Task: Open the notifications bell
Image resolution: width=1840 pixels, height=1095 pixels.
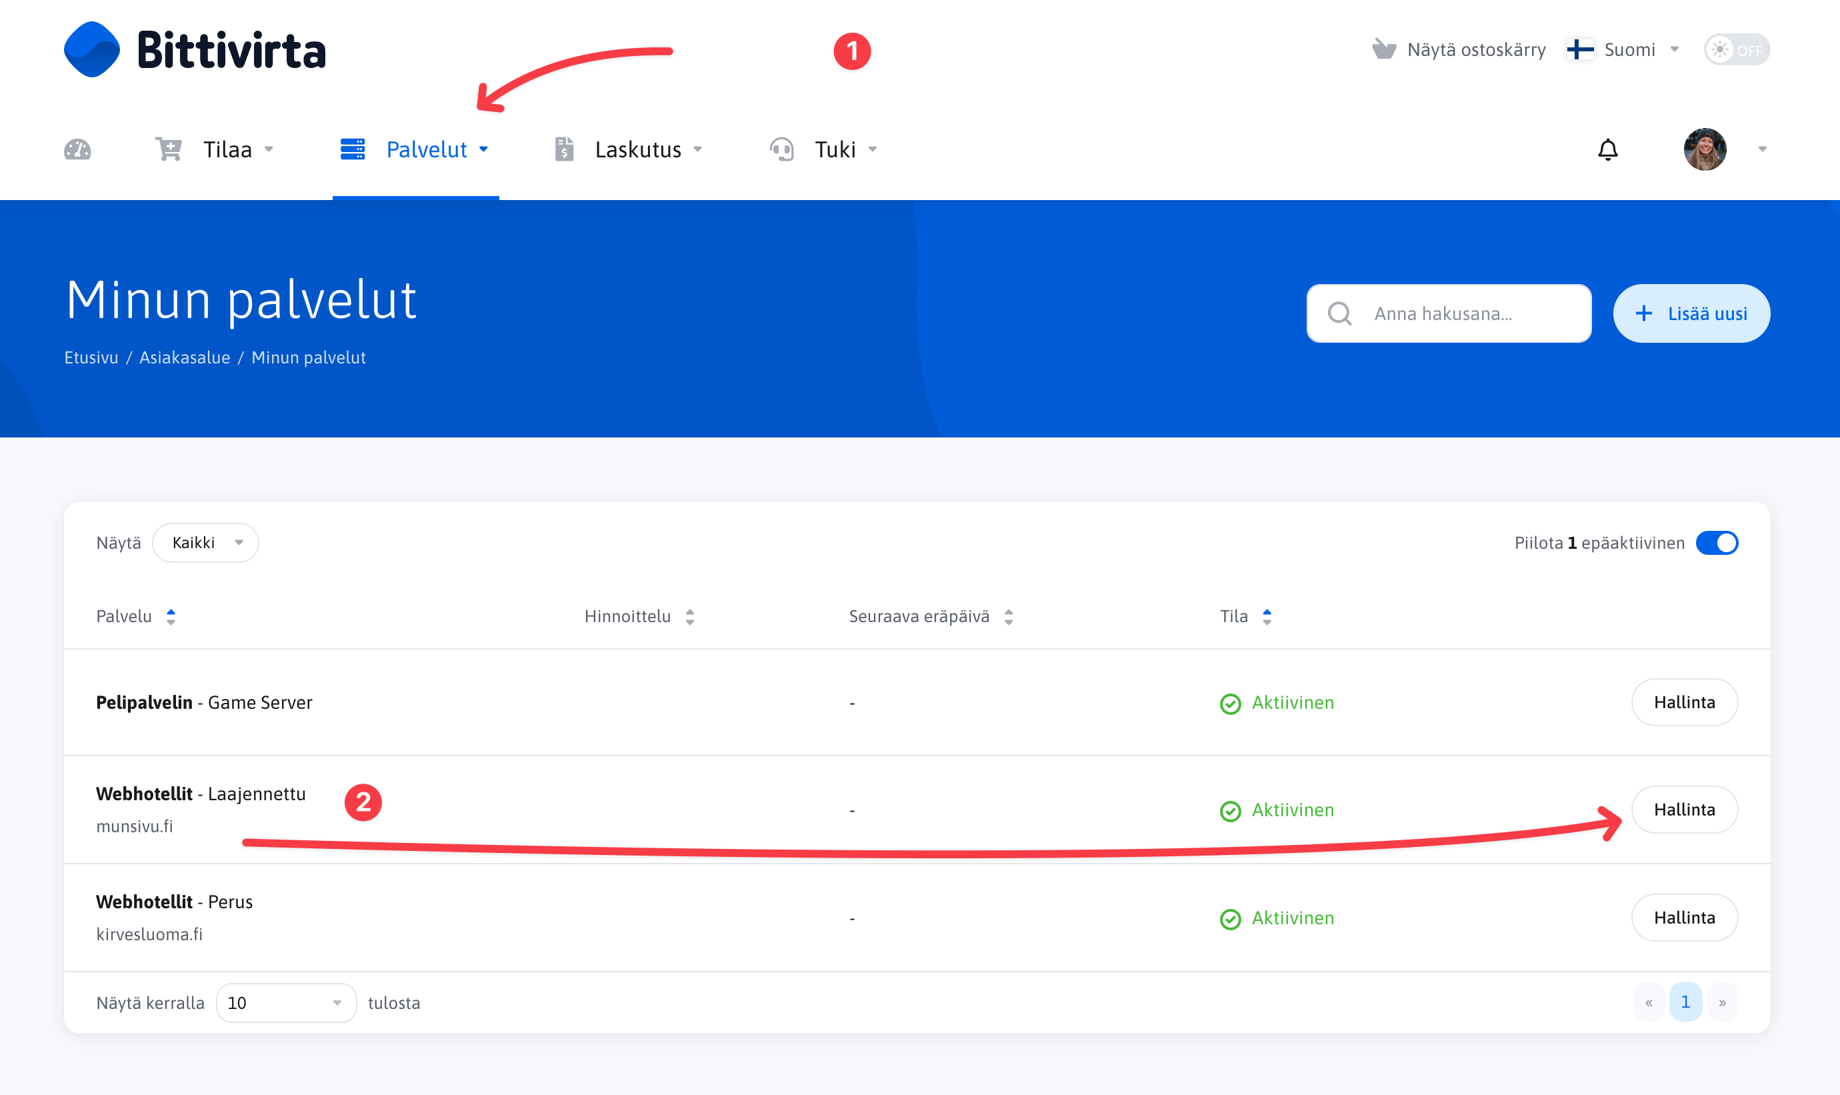Action: pos(1608,150)
